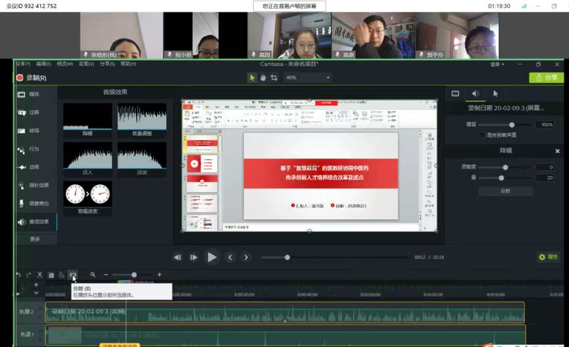Open the 文件 menu in Camtasia

click(23, 64)
